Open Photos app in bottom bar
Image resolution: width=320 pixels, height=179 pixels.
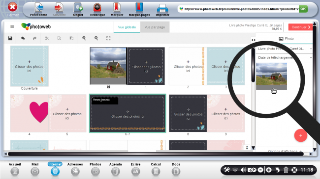pyautogui.click(x=96, y=169)
